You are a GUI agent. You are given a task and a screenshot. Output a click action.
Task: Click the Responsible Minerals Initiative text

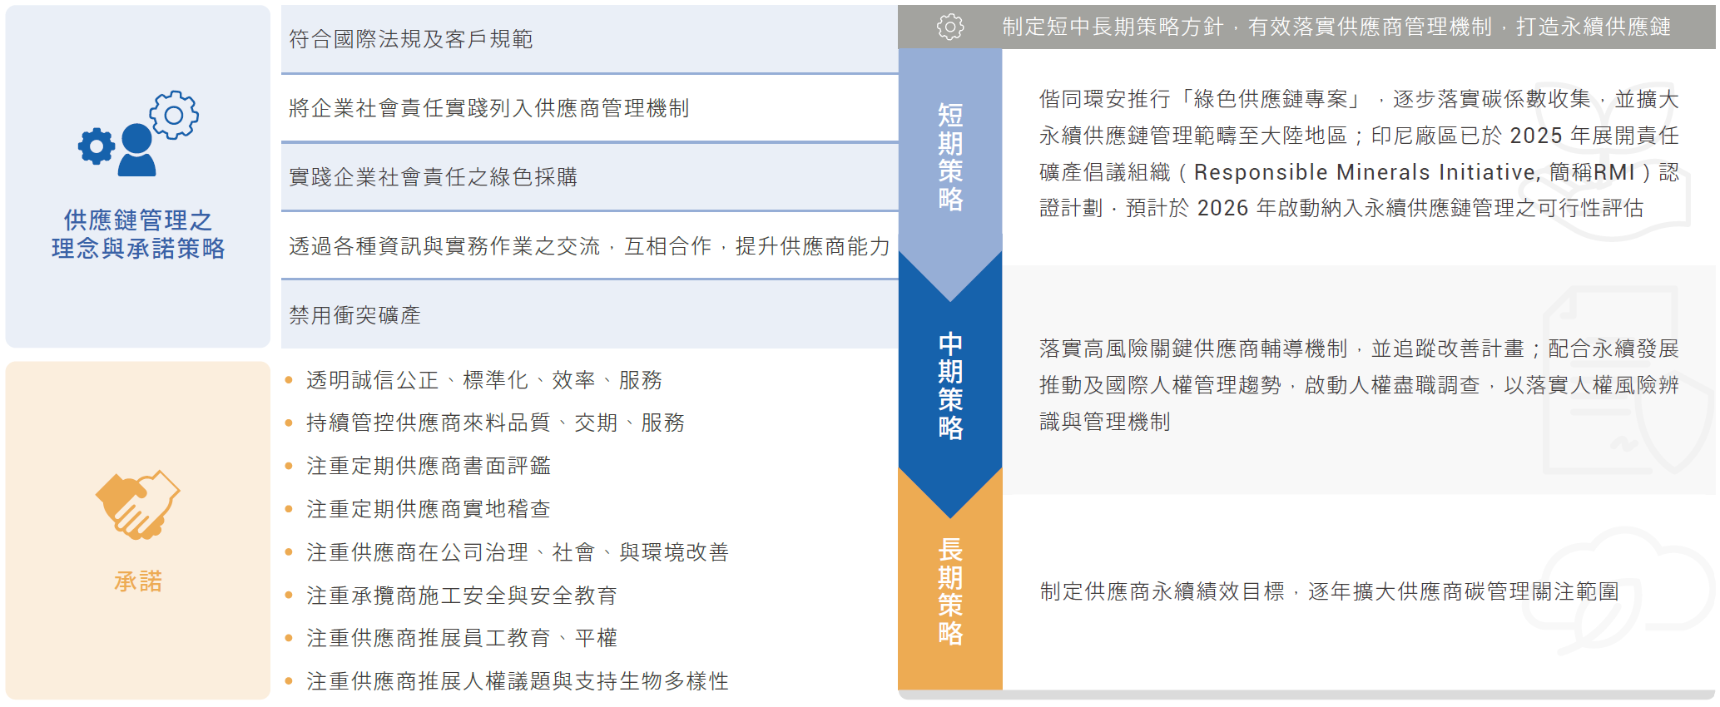click(1366, 172)
